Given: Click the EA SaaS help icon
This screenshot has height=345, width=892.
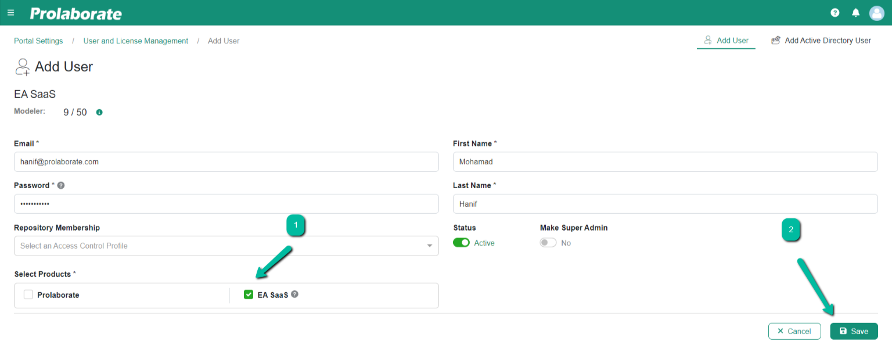Looking at the screenshot, I should (x=294, y=294).
